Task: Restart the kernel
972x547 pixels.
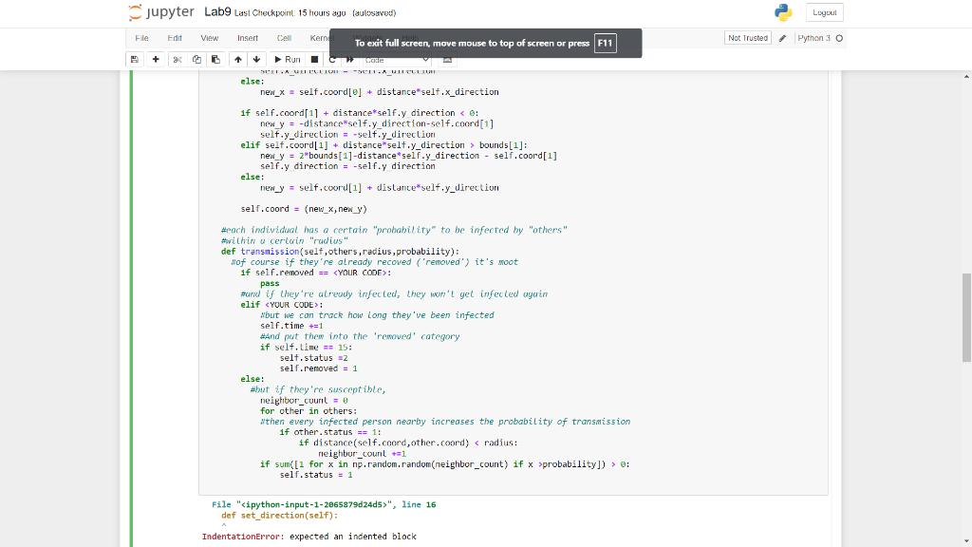Action: pyautogui.click(x=331, y=59)
